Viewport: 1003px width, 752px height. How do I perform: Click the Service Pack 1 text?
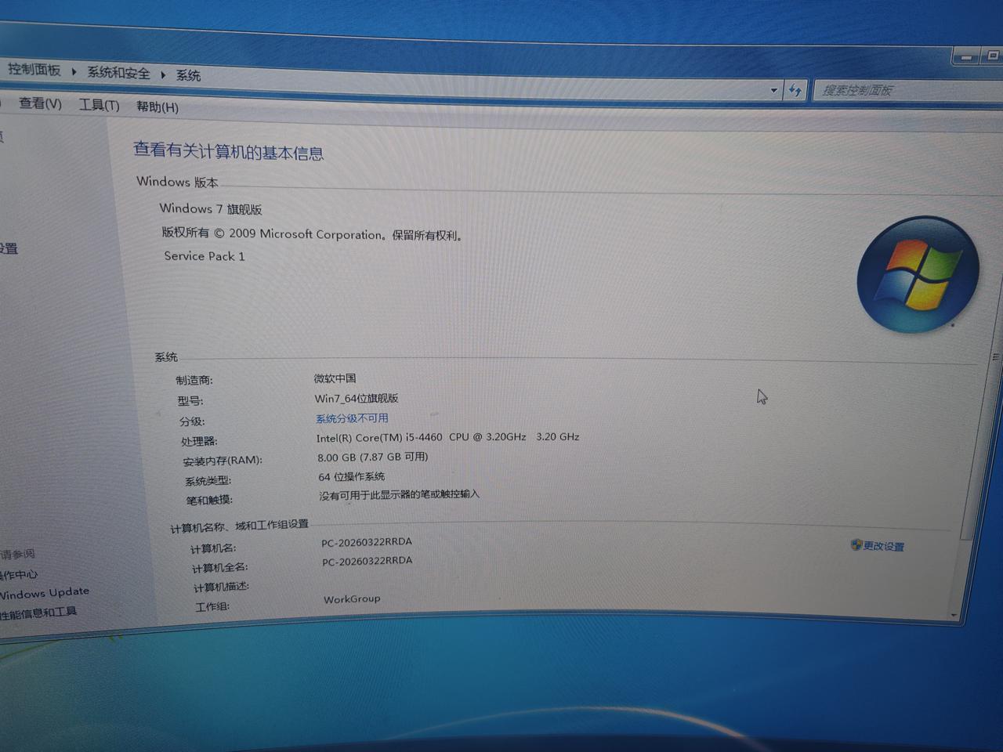tap(205, 256)
